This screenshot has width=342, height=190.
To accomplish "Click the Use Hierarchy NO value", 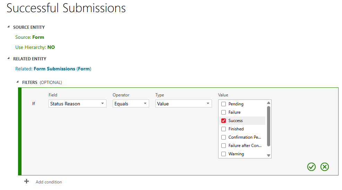I will point(51,47).
